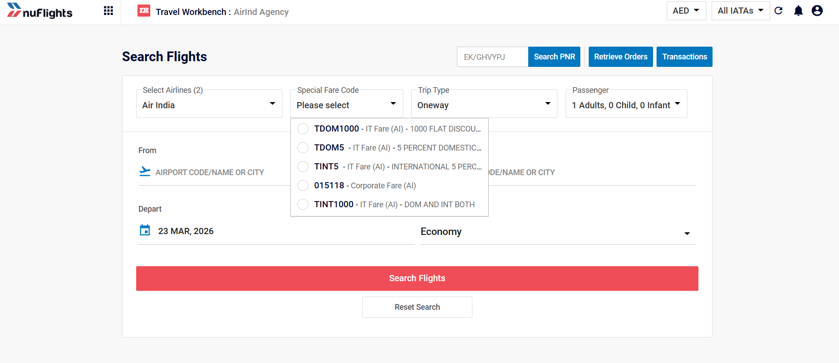Screen dimensions: 839x363
Task: Open the apps grid menu icon
Action: click(x=108, y=11)
